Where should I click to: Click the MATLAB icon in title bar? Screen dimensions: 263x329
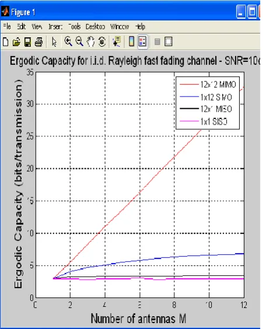pos(5,11)
